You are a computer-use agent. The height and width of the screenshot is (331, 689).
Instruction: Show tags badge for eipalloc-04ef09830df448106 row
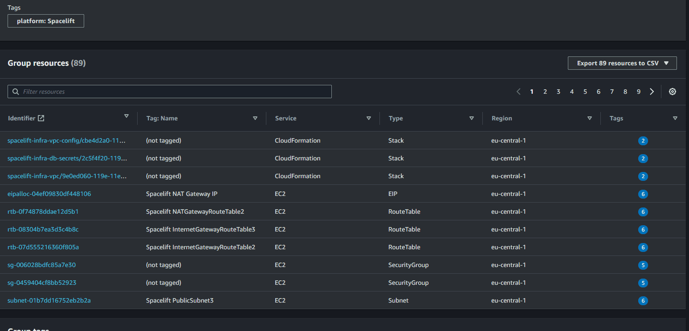point(643,194)
